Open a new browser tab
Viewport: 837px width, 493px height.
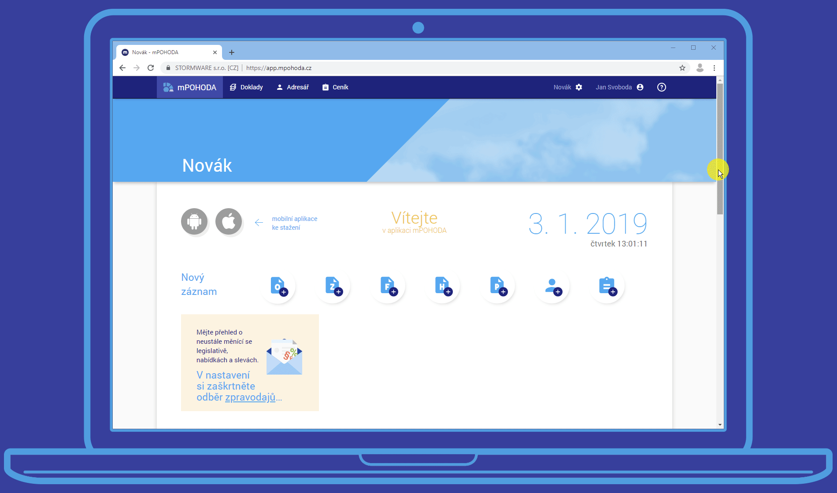tap(232, 52)
